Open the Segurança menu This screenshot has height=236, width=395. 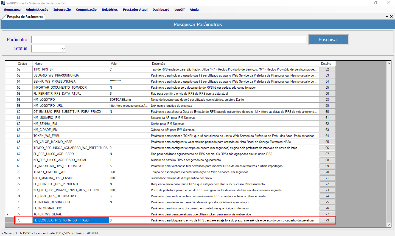[x=12, y=10]
